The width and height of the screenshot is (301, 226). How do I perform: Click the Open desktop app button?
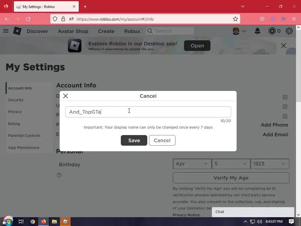click(197, 46)
